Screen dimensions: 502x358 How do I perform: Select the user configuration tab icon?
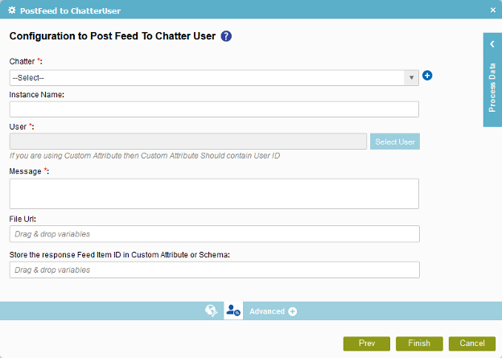(x=233, y=311)
